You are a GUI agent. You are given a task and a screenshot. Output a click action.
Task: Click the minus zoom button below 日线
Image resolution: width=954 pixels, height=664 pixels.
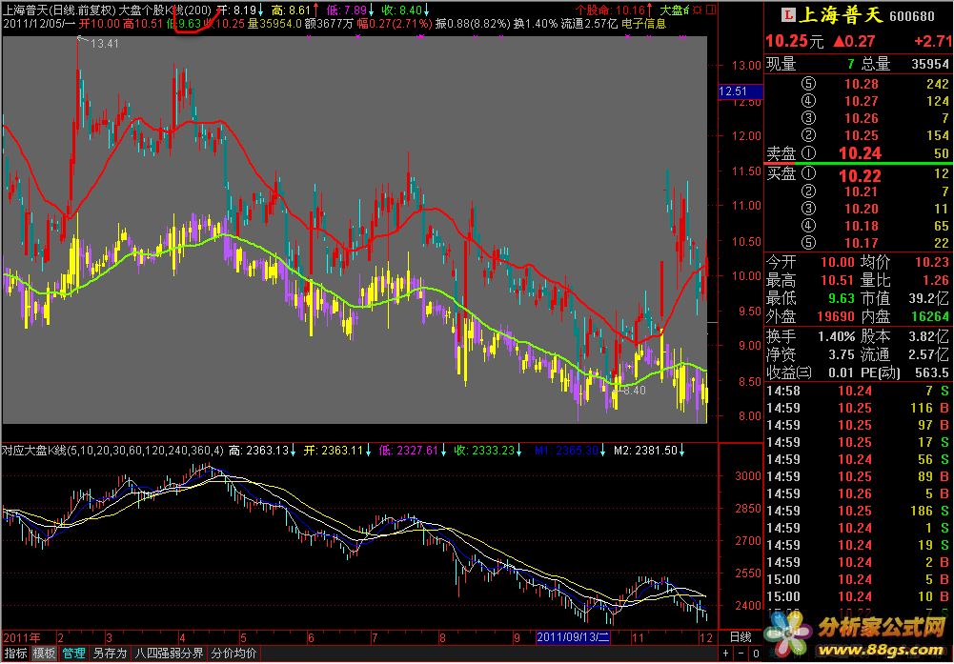click(x=741, y=654)
